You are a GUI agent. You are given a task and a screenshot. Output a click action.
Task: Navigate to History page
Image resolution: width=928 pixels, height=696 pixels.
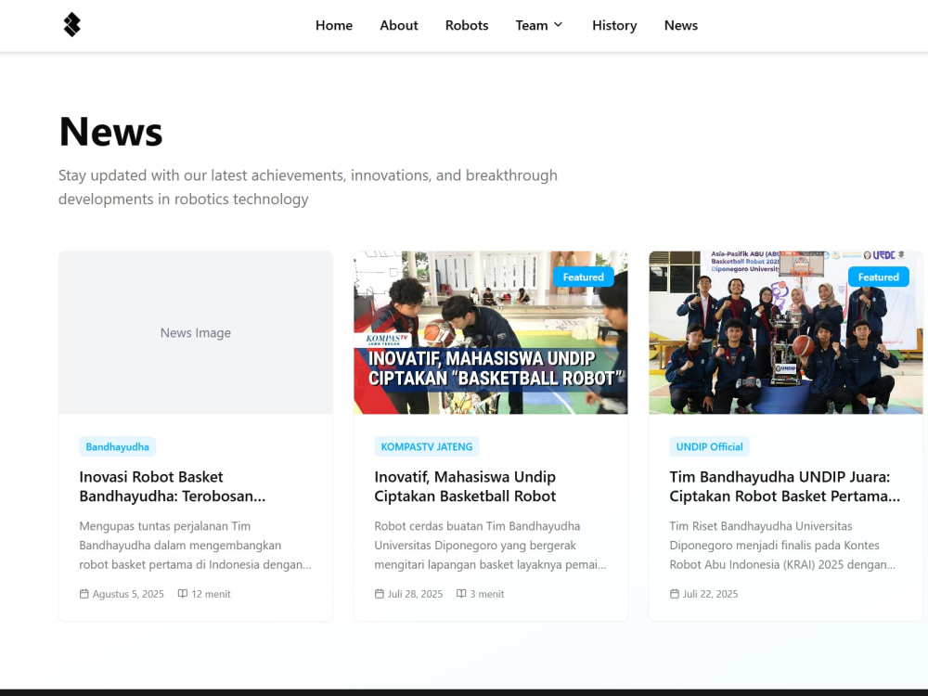click(x=614, y=25)
